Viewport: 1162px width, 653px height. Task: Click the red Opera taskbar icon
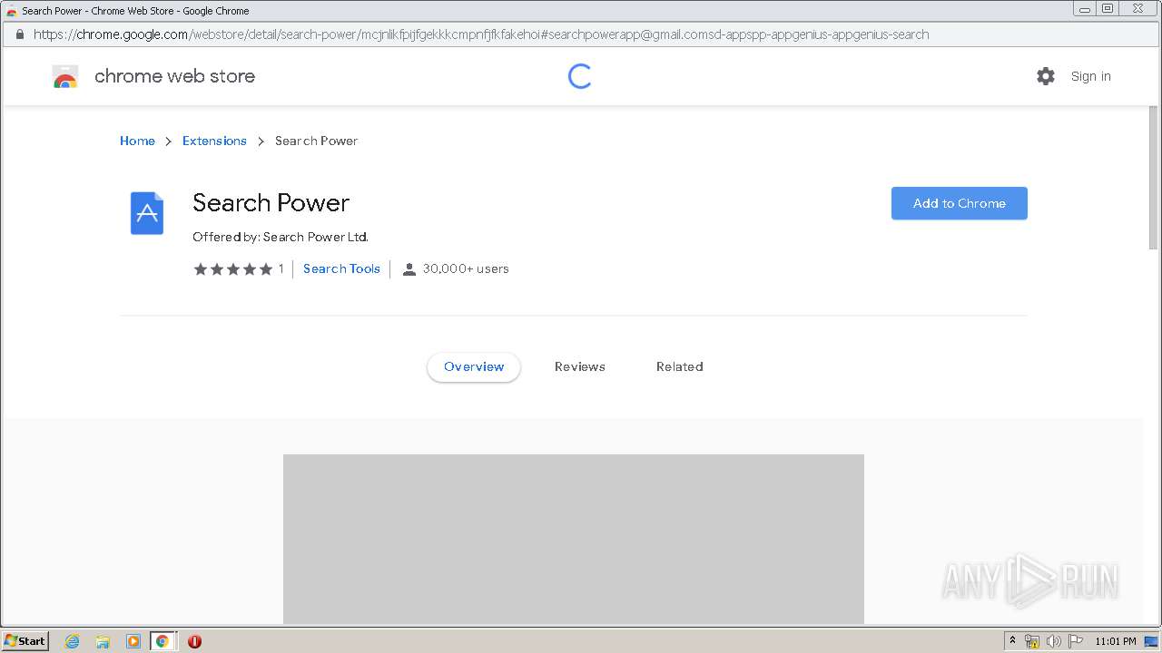click(194, 641)
